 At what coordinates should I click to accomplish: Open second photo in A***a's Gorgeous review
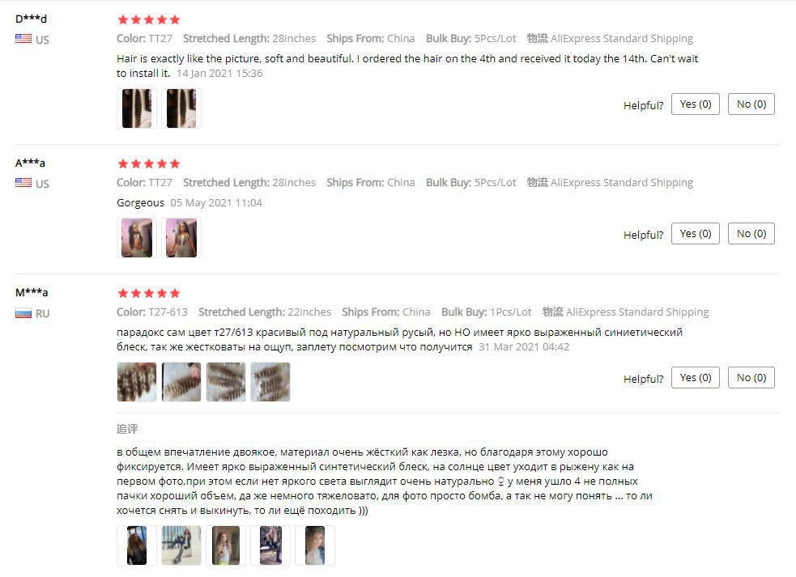click(181, 238)
